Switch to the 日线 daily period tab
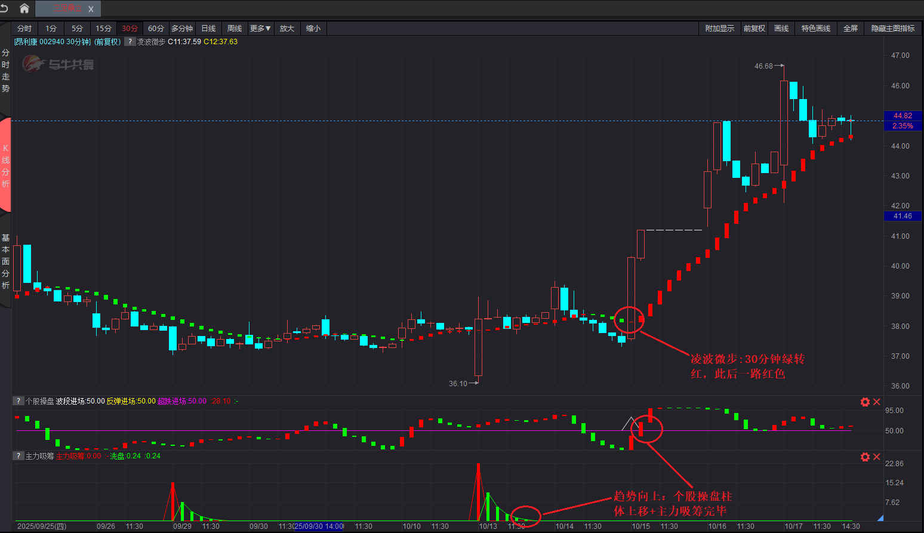924x533 pixels. 208,29
